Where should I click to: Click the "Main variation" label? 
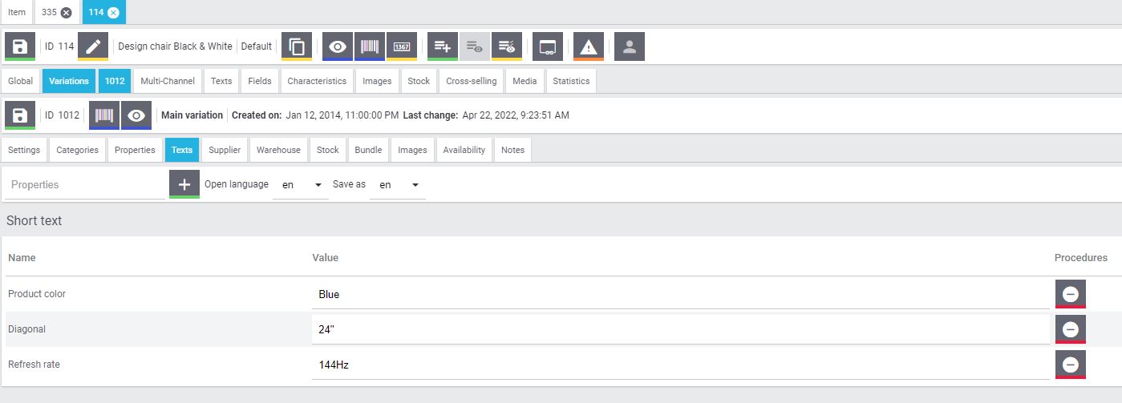(x=192, y=115)
